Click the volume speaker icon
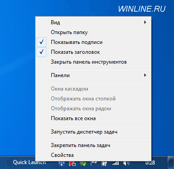The image size is (174, 169). (x=126, y=164)
